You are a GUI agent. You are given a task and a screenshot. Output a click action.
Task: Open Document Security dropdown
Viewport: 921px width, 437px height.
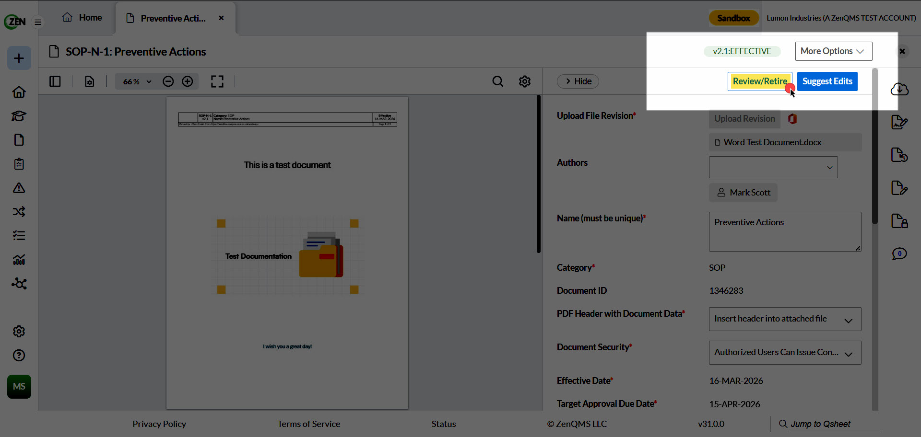[785, 353]
